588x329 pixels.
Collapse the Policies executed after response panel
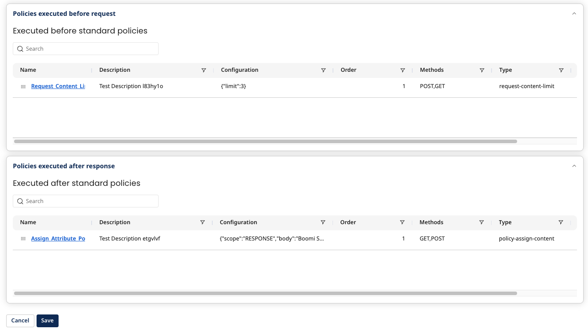pyautogui.click(x=574, y=166)
